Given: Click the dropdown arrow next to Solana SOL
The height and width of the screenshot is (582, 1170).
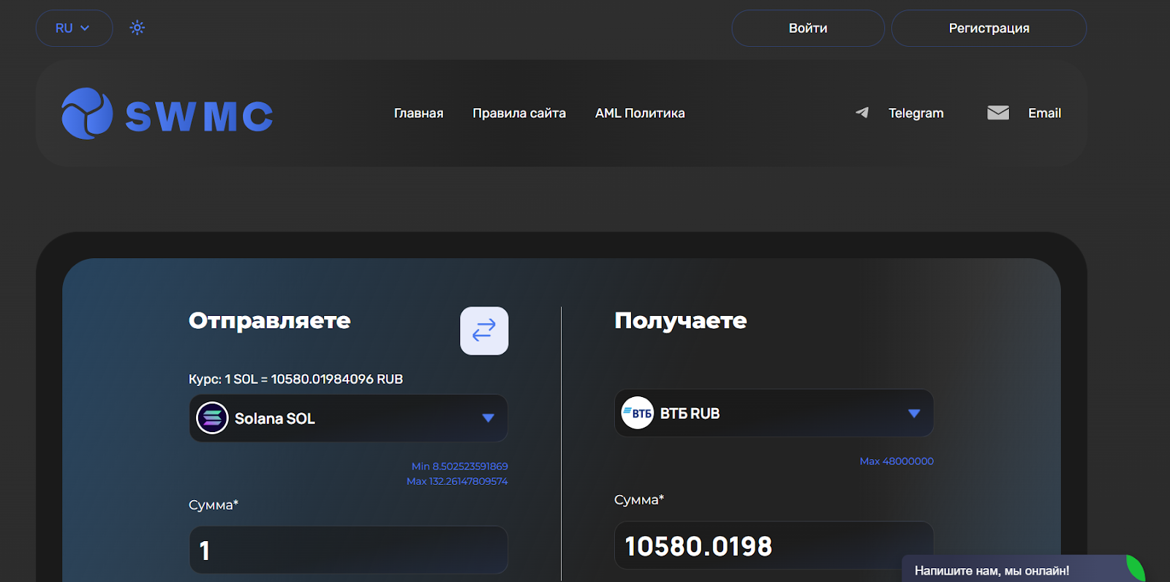Looking at the screenshot, I should (x=488, y=418).
